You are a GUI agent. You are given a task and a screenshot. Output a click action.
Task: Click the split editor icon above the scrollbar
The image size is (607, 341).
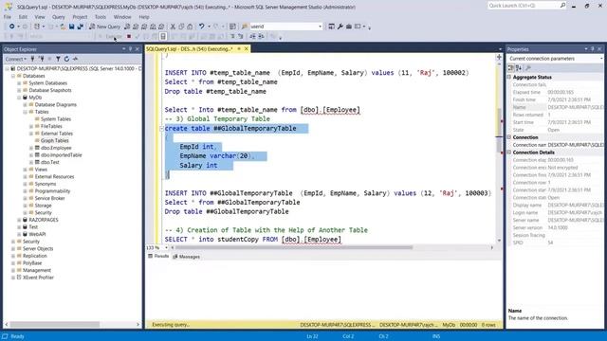(x=499, y=57)
